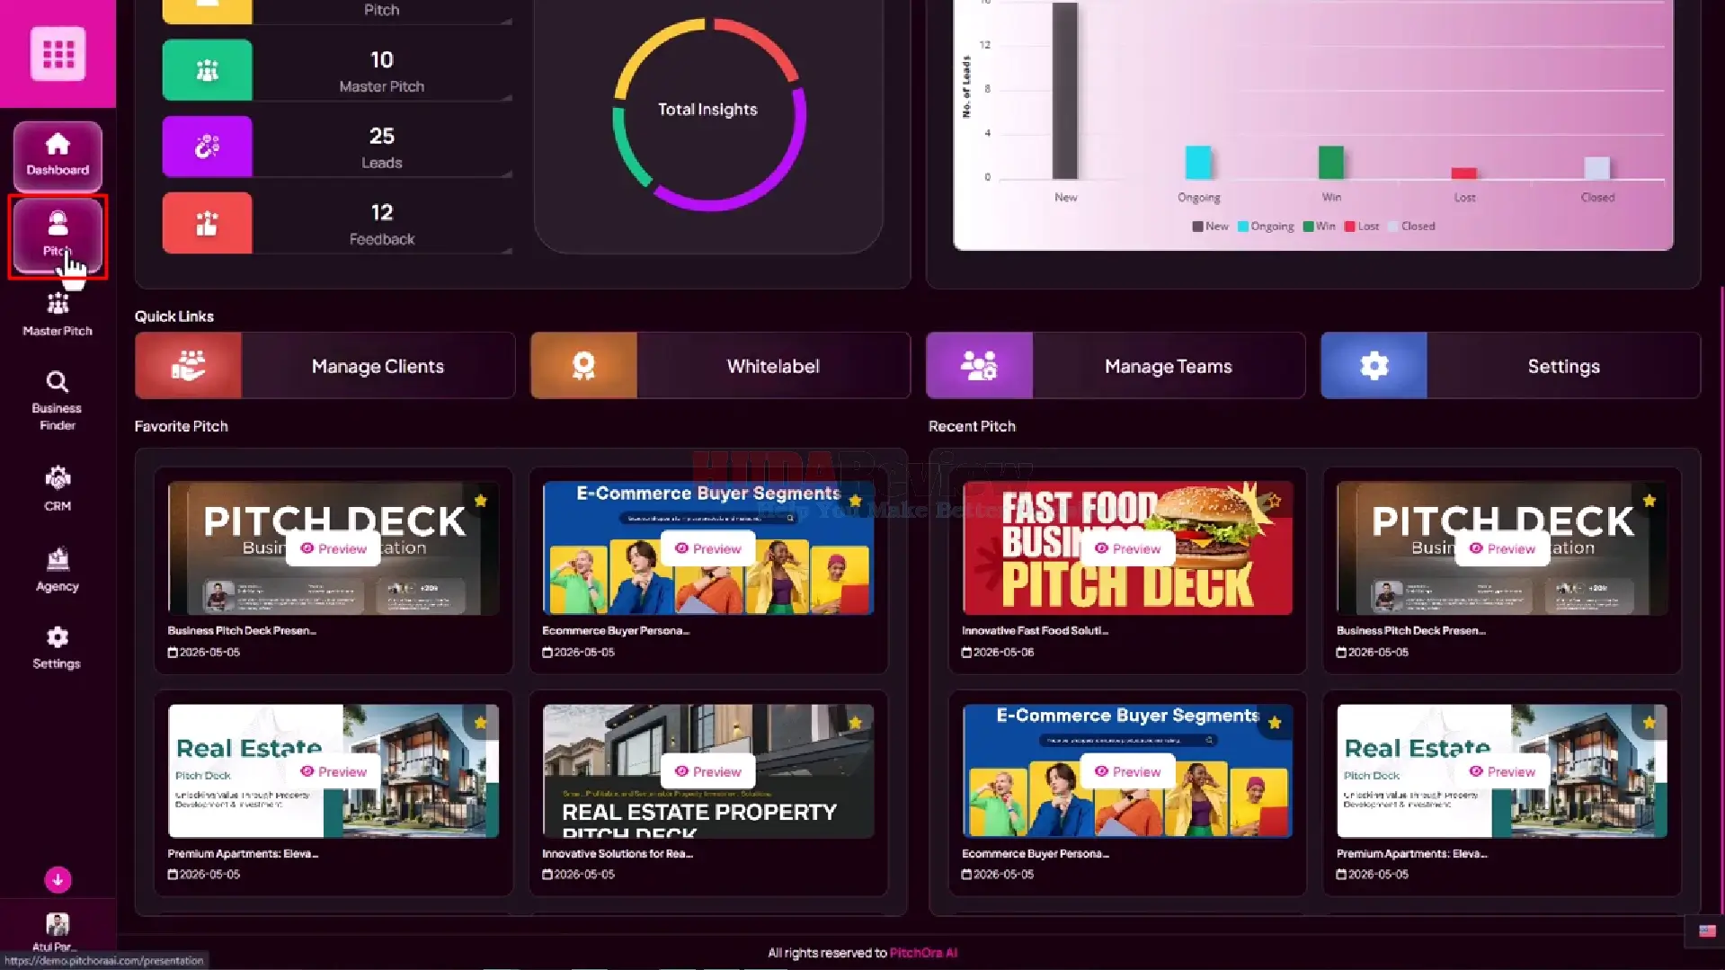Viewport: 1725px width, 970px height.
Task: Open Master Pitch in the sidebar
Action: [58, 315]
